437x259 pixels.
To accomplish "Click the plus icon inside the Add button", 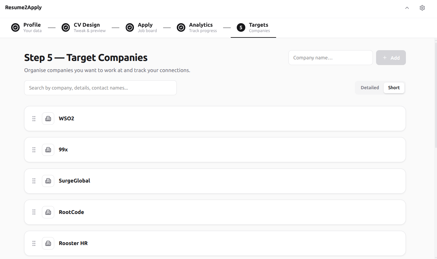I will coord(385,57).
